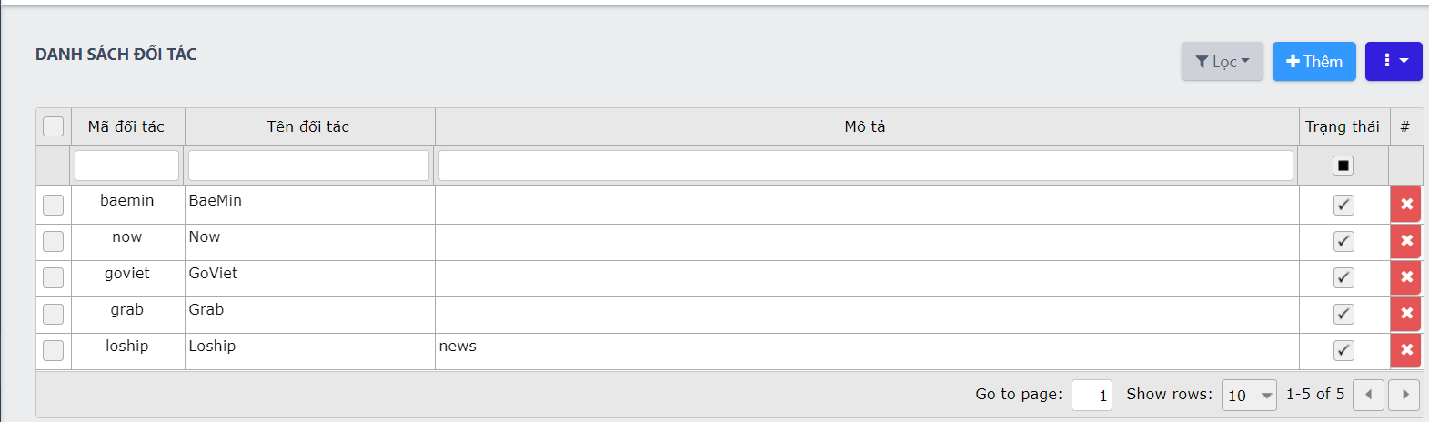Select the baemin row checkbox
The image size is (1429, 422).
pyautogui.click(x=54, y=205)
